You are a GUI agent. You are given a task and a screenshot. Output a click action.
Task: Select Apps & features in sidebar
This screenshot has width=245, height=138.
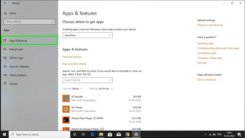pos(29,41)
